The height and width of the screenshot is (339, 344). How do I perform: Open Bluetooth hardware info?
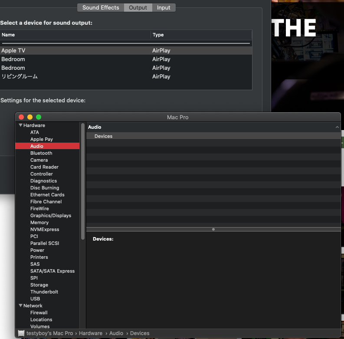(41, 153)
